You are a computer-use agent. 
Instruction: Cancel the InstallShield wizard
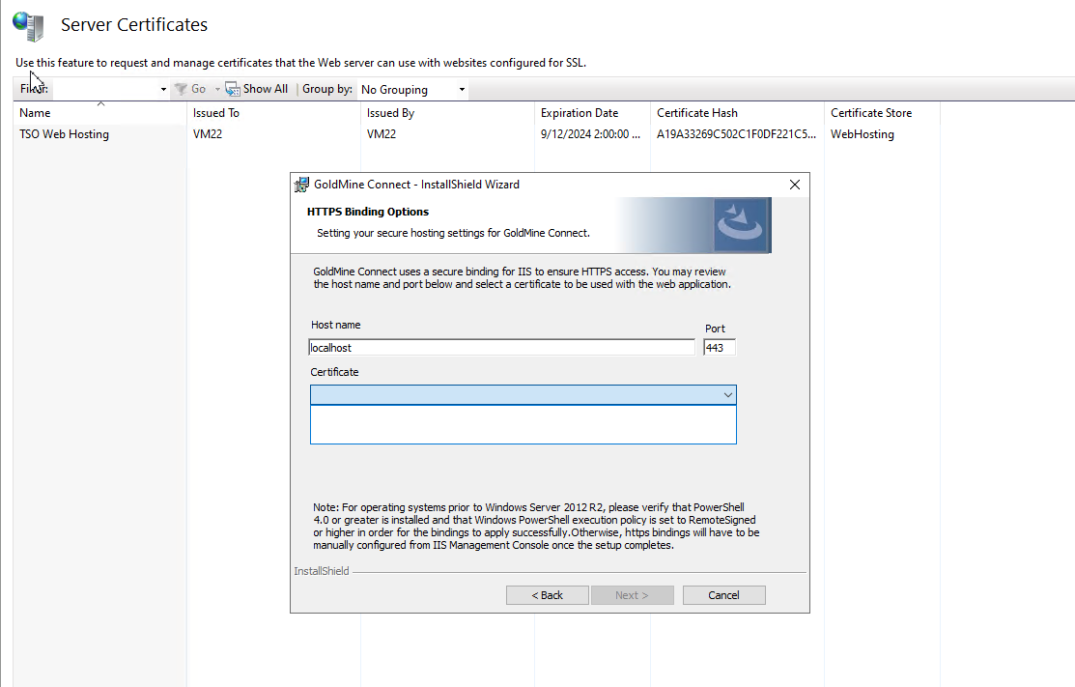coord(723,595)
